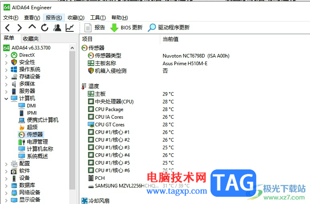This screenshot has height=204, width=310.
Task: Collapse the 计算机 tree node
Action: pos(6,99)
